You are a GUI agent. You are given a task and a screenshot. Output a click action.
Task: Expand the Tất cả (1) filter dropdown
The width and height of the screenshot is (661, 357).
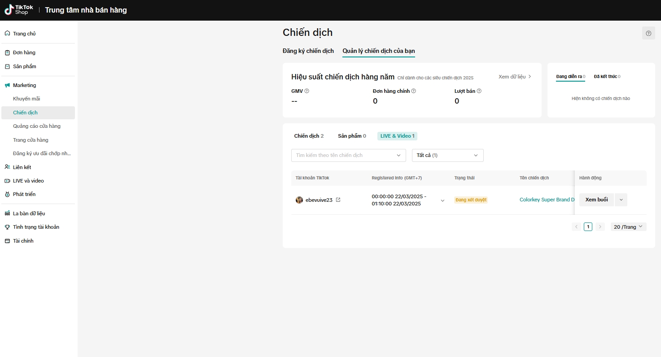447,155
